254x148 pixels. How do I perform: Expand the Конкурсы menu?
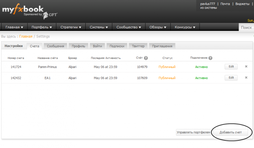[185, 27]
